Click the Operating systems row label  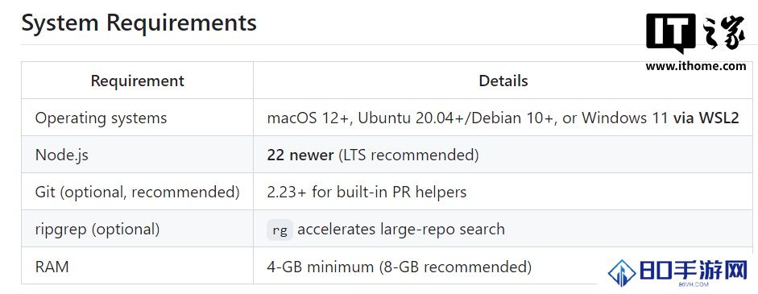point(101,118)
